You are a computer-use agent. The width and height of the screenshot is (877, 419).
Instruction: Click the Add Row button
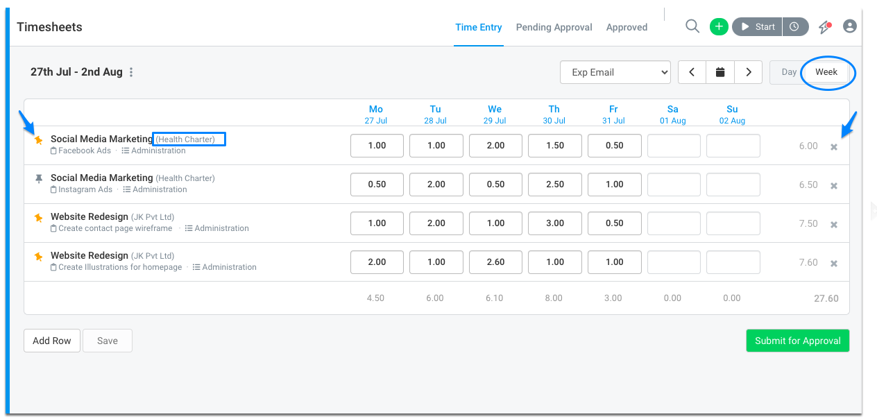(x=52, y=341)
